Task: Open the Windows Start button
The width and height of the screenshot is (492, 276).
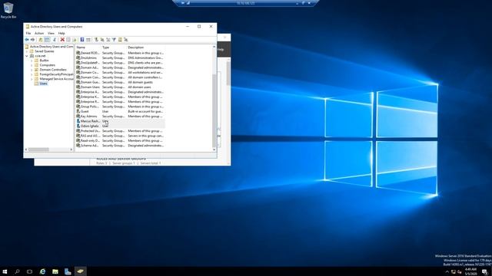Action: pos(5,271)
